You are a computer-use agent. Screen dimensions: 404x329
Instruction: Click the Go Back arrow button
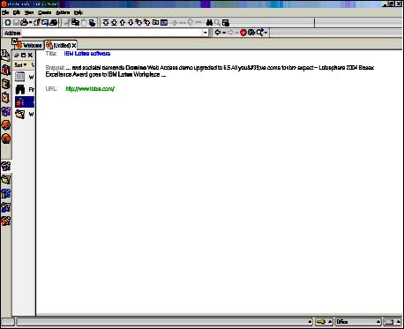click(x=218, y=33)
